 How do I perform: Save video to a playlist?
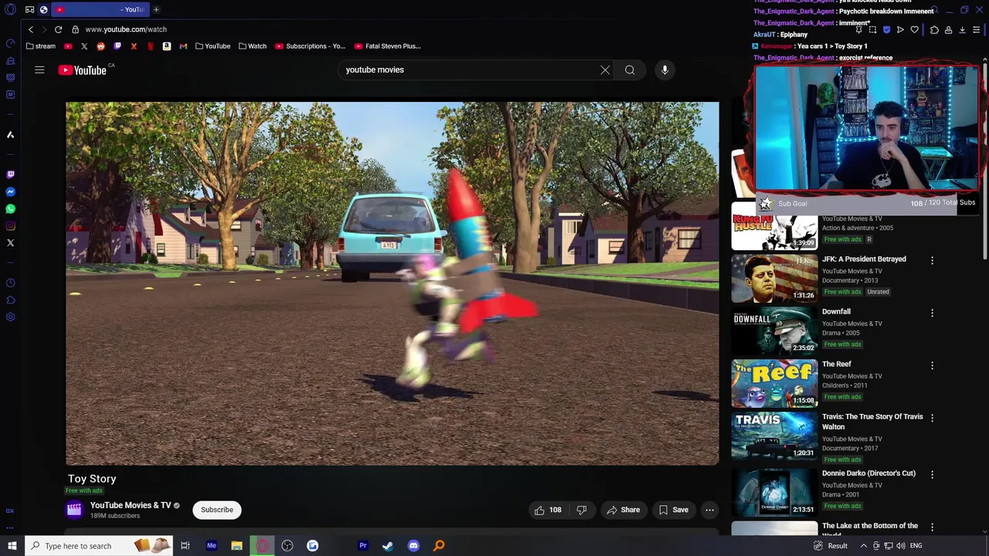[673, 510]
